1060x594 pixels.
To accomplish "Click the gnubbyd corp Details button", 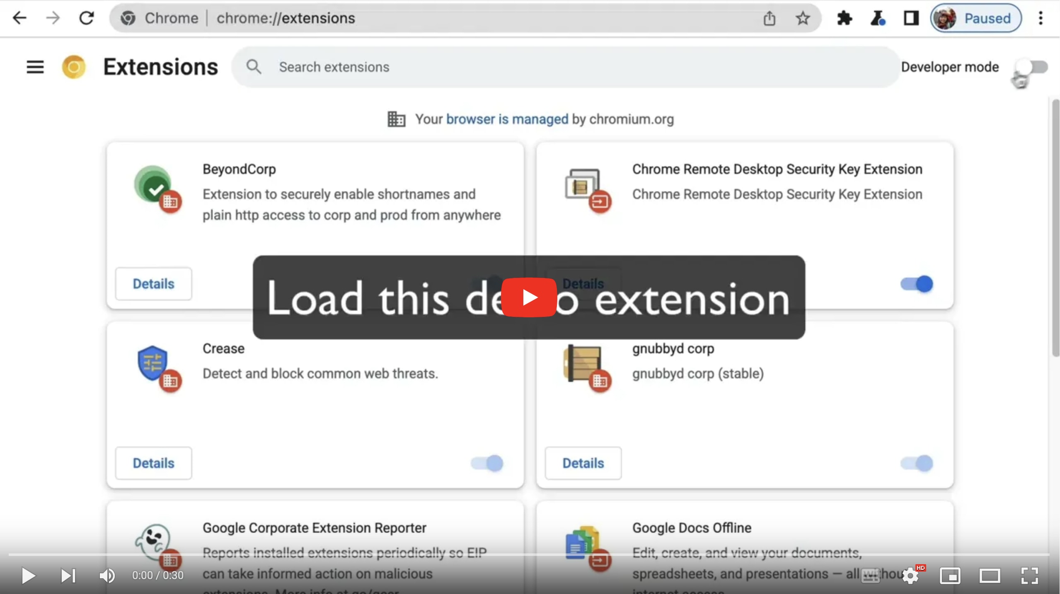I will pos(582,463).
